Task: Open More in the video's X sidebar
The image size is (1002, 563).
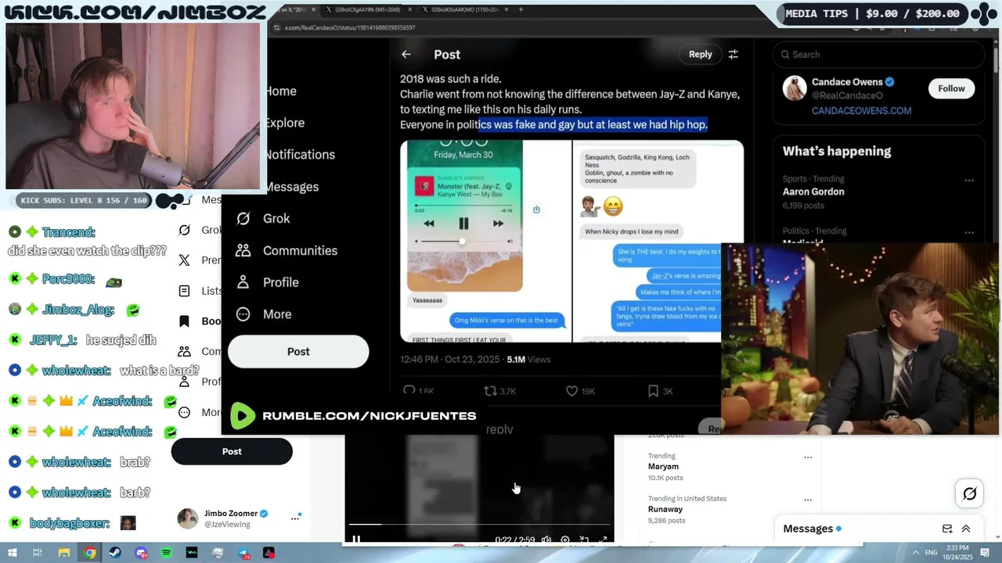Action: pos(264,314)
